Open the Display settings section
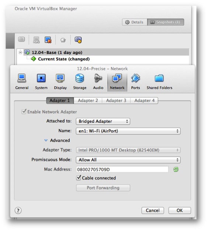Viewport: 208px width, 231px height. pyautogui.click(x=60, y=82)
